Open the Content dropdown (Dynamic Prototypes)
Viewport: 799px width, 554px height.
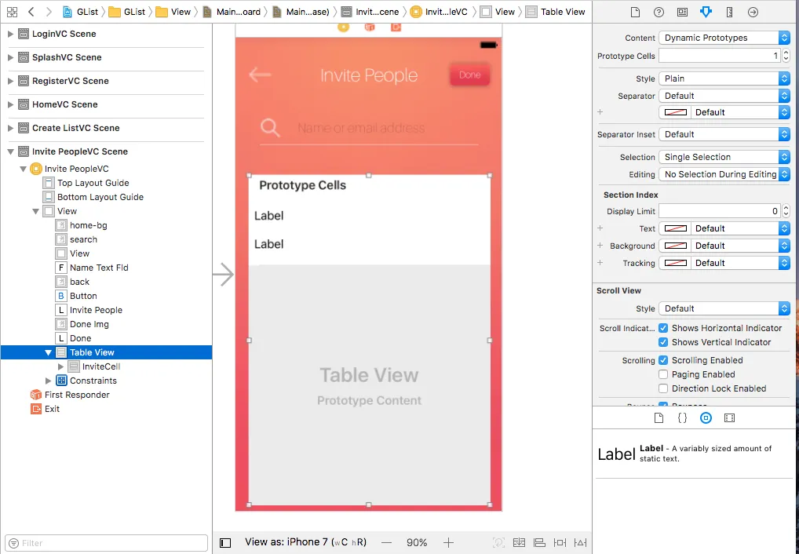tap(724, 38)
